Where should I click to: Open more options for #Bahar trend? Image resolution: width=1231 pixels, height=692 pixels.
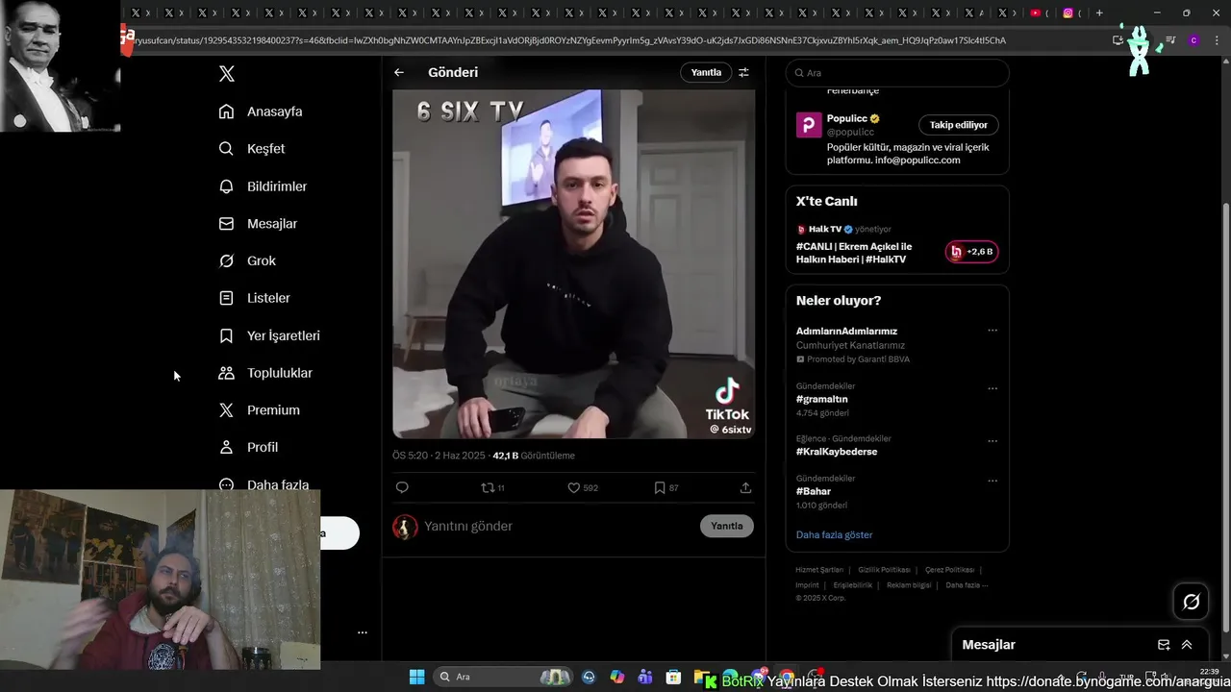pos(992,481)
